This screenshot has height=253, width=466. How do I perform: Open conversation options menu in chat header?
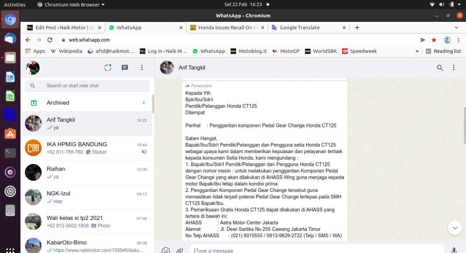(454, 68)
